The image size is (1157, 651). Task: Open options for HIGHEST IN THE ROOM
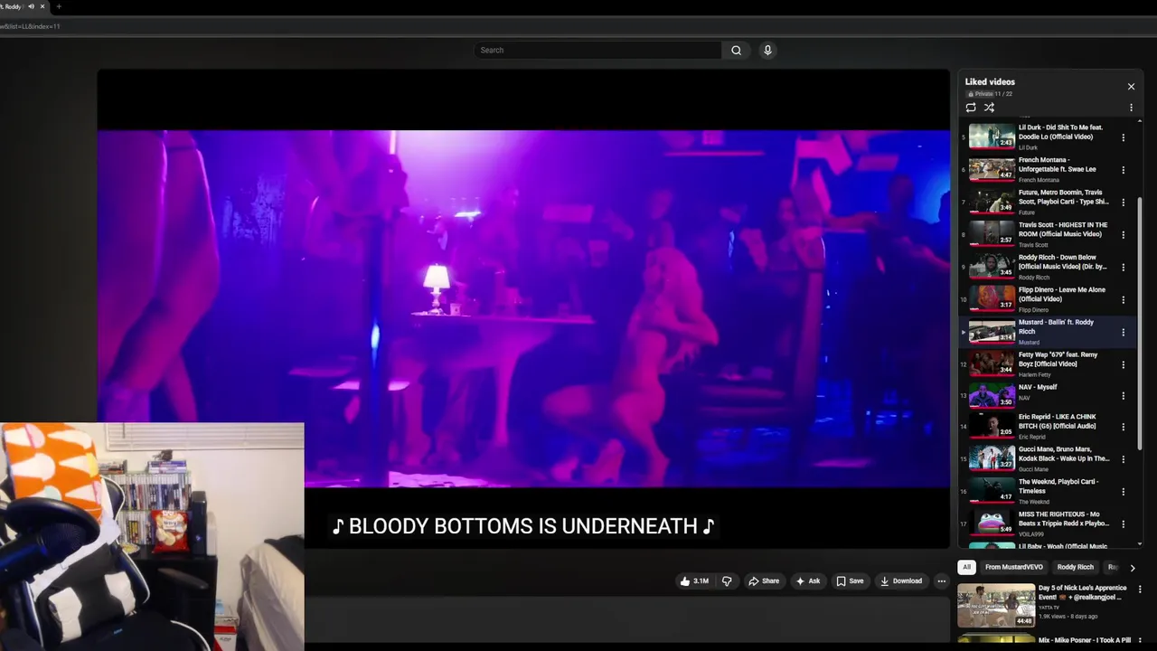[x=1124, y=235]
